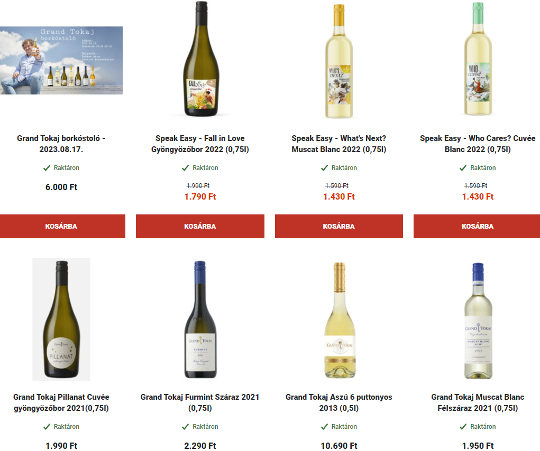Open Grand Tokaj Aszú 6 puttonyos title
This screenshot has height=451, width=540.
(x=339, y=402)
